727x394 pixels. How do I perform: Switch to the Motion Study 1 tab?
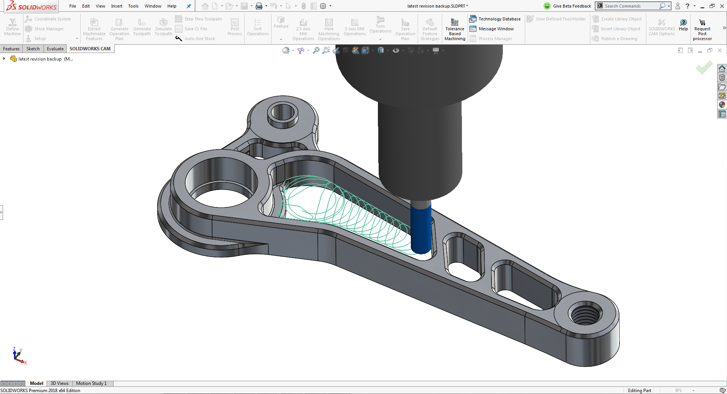point(91,383)
